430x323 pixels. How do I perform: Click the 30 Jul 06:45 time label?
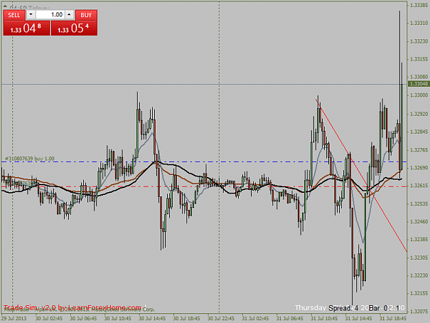point(83,318)
